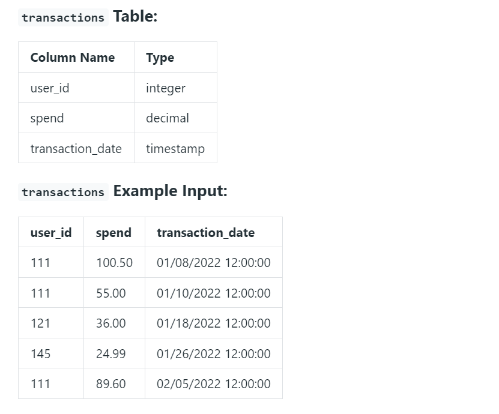This screenshot has width=499, height=414.
Task: Select the spend column name cell
Action: (x=47, y=118)
